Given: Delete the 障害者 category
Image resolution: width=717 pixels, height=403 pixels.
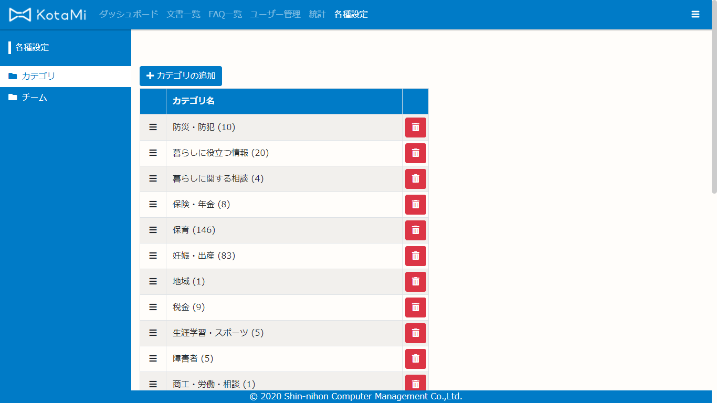Looking at the screenshot, I should pyautogui.click(x=415, y=359).
